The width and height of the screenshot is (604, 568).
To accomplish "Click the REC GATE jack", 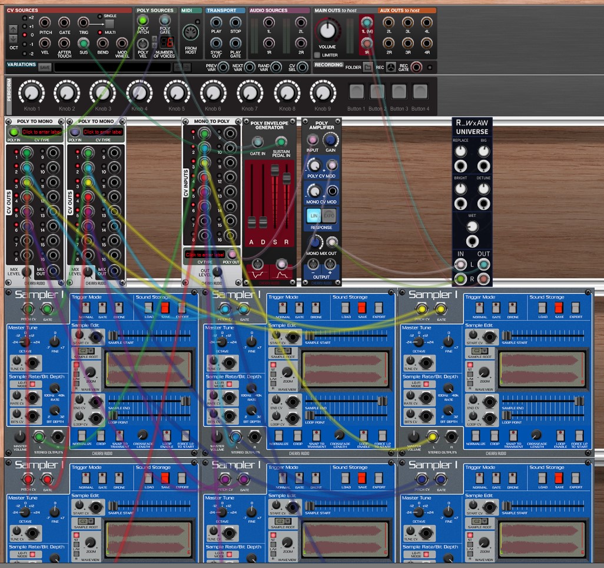I will (416, 68).
